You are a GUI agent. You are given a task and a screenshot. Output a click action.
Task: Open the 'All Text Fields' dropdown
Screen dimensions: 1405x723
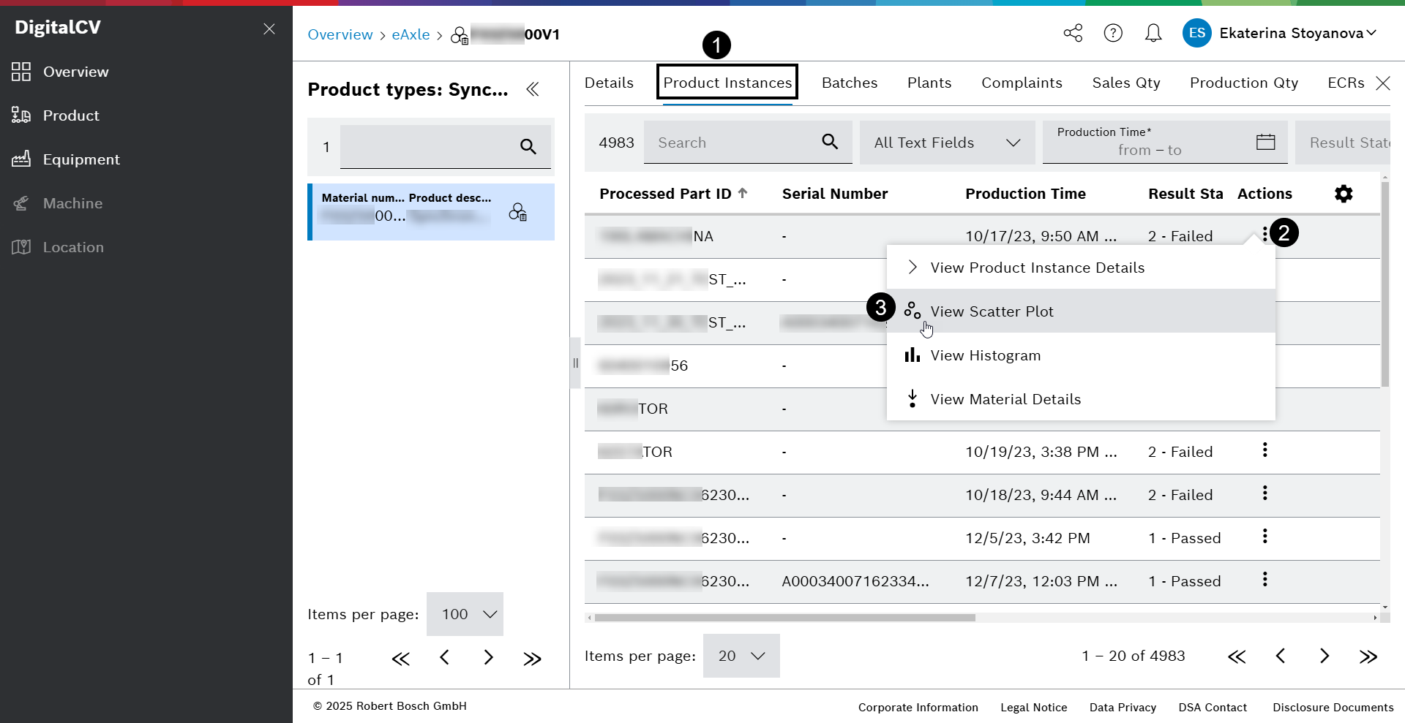click(946, 143)
